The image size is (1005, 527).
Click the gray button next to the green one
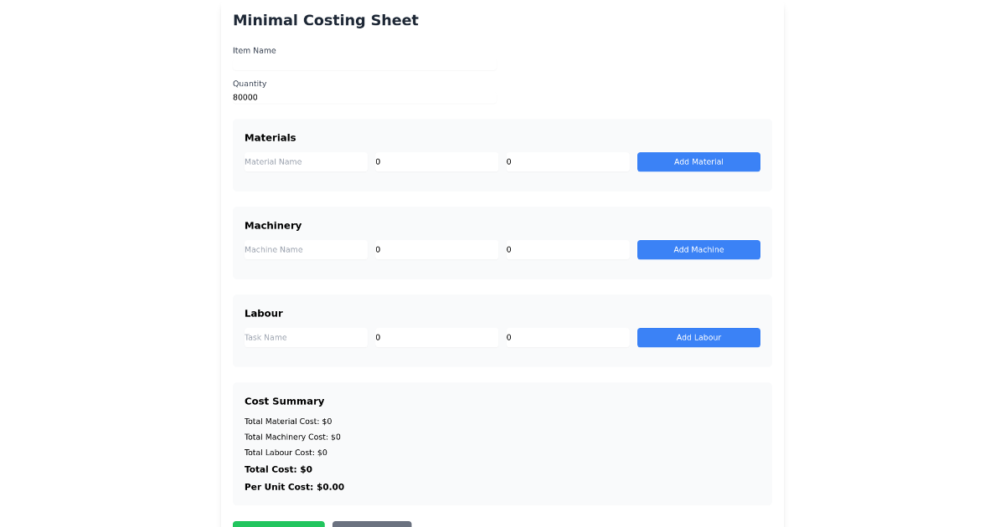click(372, 524)
